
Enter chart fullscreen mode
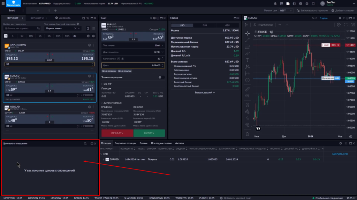pyautogui.click(x=346, y=25)
